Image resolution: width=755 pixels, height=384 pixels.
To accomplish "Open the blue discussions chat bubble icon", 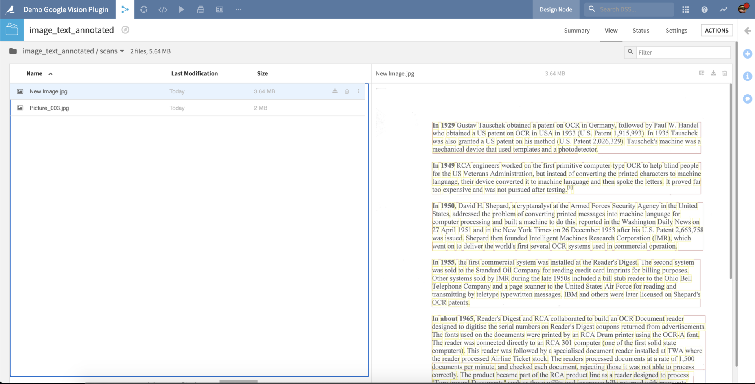I will click(748, 99).
